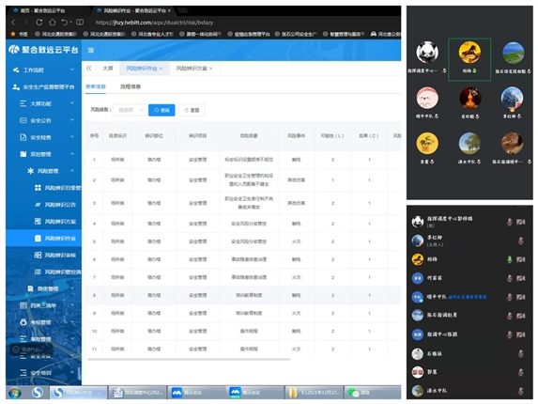Click the browser home icon
This screenshot has width=538, height=404.
53,23
